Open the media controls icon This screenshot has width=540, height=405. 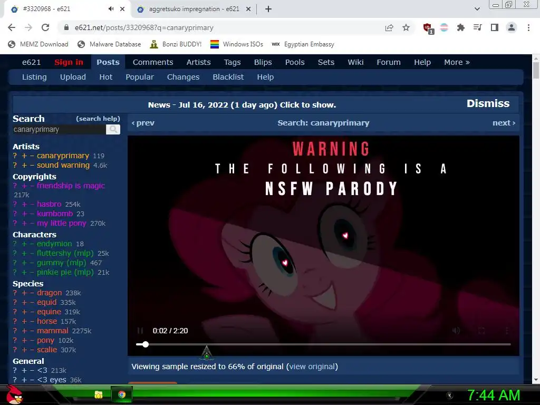[x=477, y=27]
